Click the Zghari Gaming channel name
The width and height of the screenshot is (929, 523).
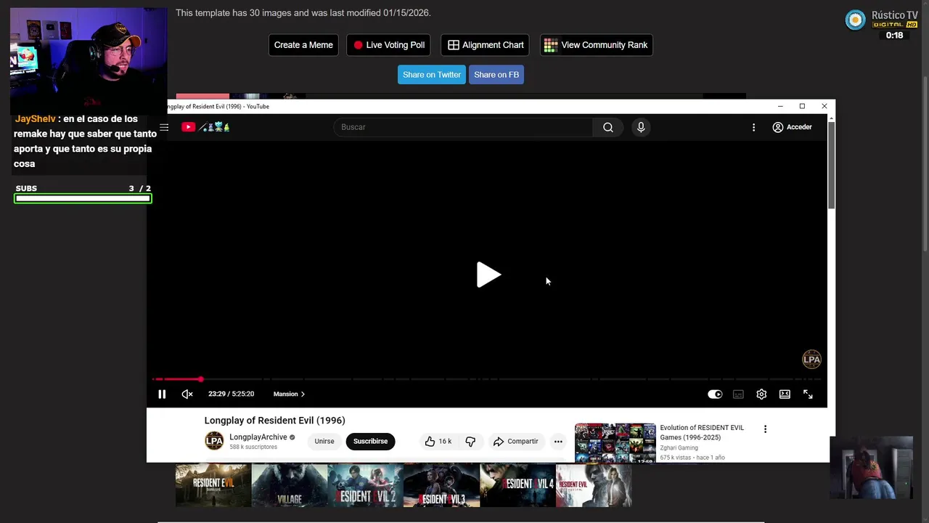[x=679, y=448]
